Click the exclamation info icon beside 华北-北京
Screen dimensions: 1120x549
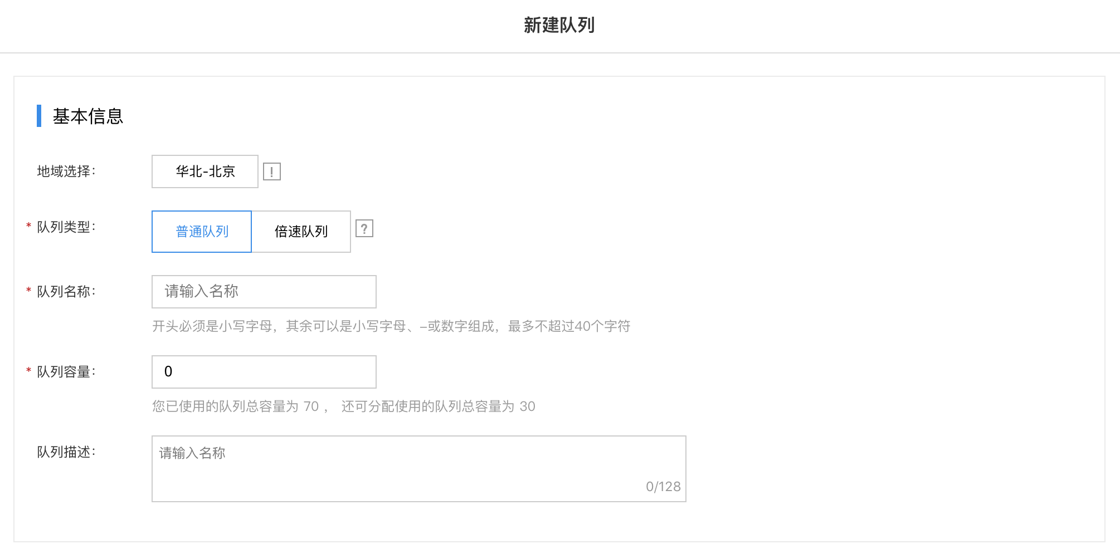(x=272, y=171)
